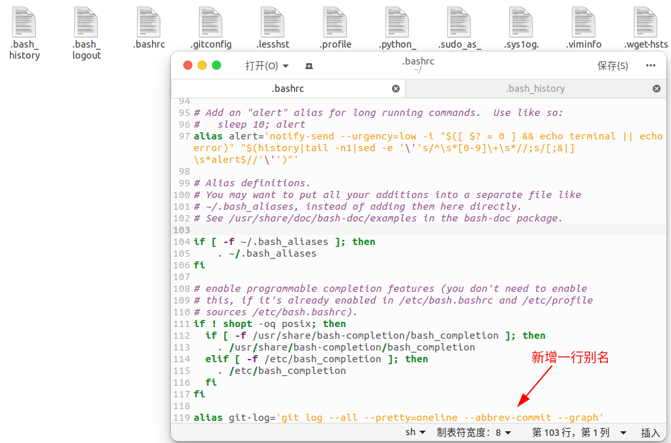Open the 制表符宽度 tab width dropdown
Viewport: 671px width, 443px height.
click(x=473, y=433)
